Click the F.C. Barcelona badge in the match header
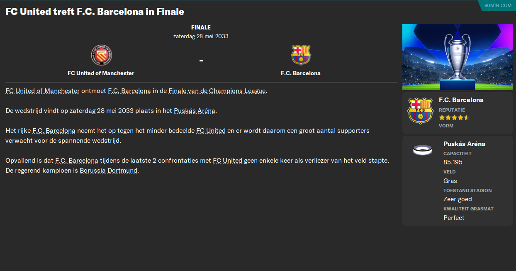Image resolution: width=516 pixels, height=271 pixels. [301, 55]
